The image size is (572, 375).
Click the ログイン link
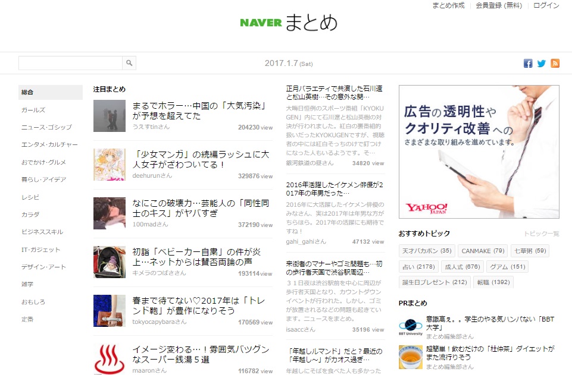tap(546, 5)
